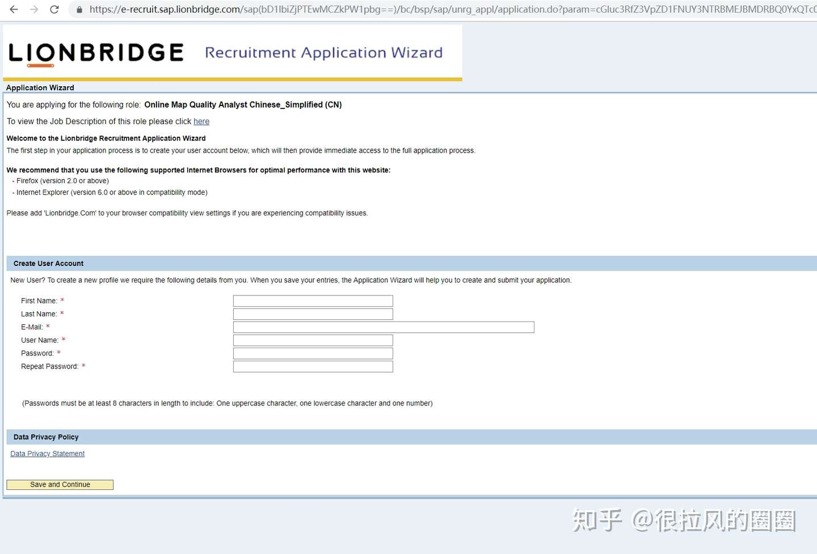Open the job description 'here' link

tap(201, 121)
